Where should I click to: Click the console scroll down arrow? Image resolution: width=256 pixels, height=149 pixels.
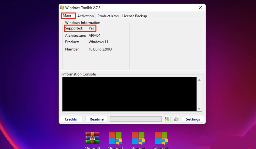pyautogui.click(x=199, y=108)
